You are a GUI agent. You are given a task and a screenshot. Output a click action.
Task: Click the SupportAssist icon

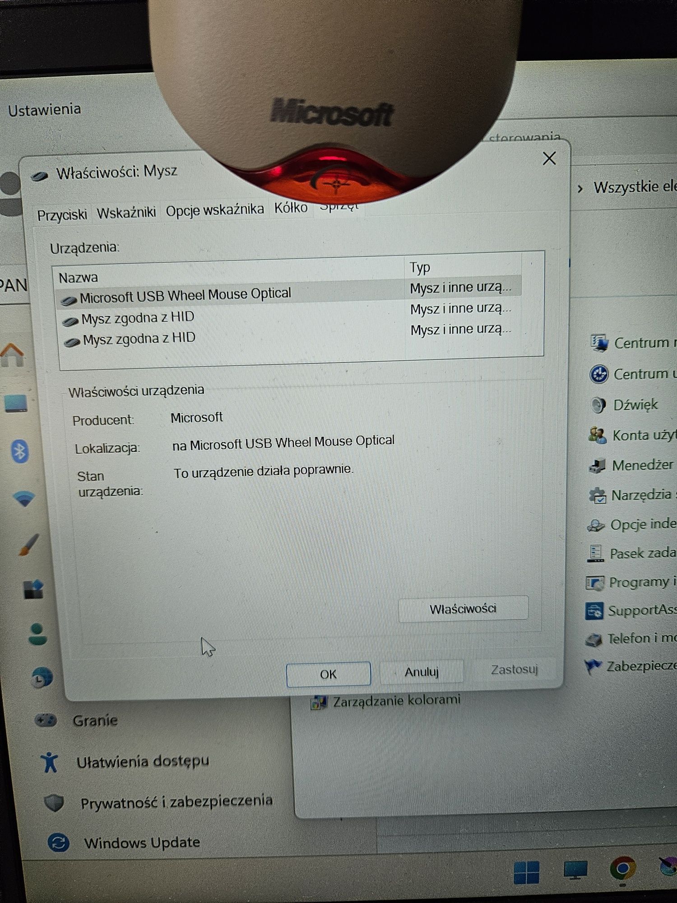point(594,611)
